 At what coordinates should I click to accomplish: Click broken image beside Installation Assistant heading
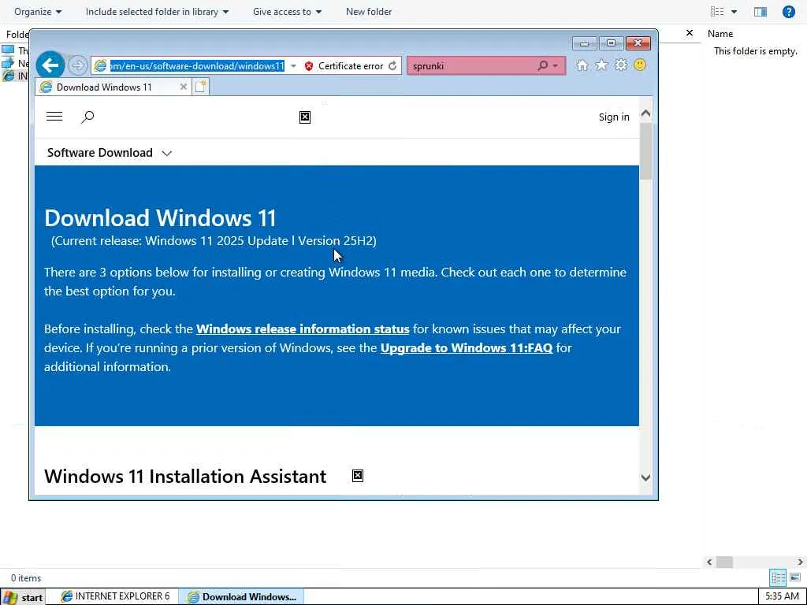(x=358, y=476)
